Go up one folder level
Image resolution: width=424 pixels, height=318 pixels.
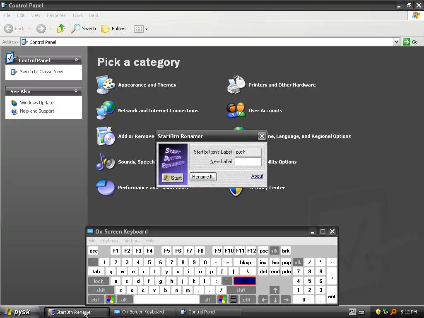point(61,29)
